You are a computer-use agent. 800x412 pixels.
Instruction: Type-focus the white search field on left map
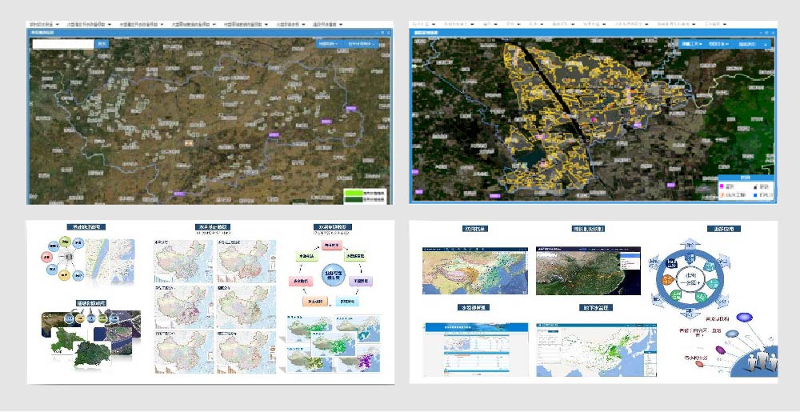[64, 44]
